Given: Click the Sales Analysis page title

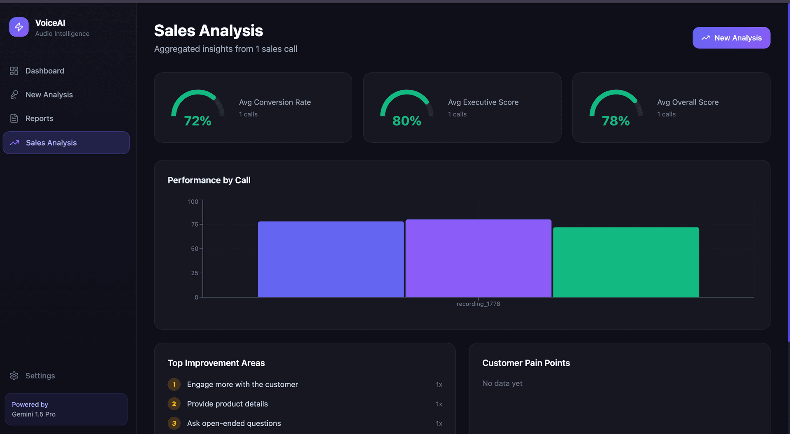Looking at the screenshot, I should point(208,30).
